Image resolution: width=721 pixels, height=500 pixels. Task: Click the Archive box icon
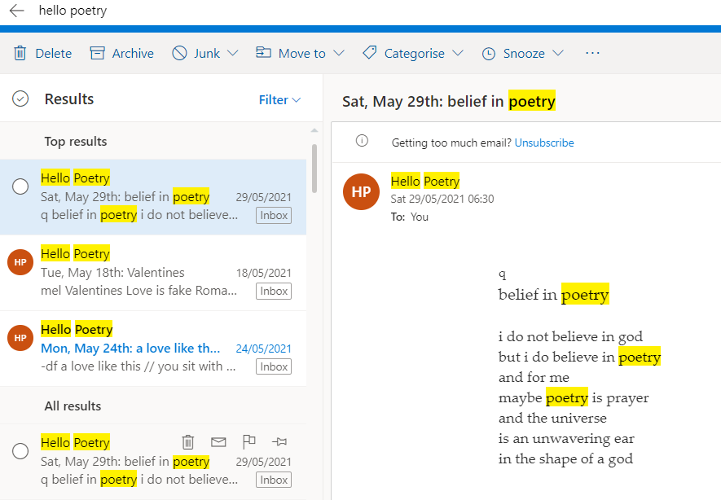[x=97, y=53]
